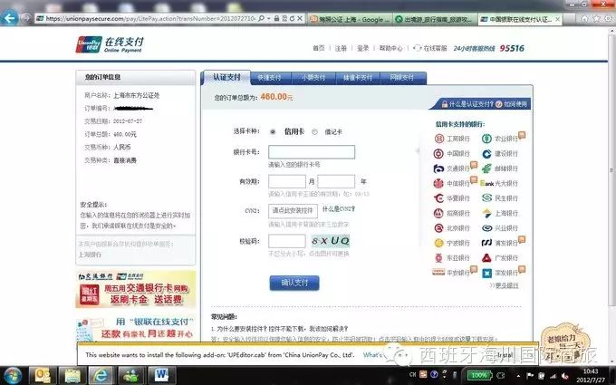This screenshot has height=385, width=616.
Task: Click the 如何使用 how-to-use link
Action: pos(512,104)
